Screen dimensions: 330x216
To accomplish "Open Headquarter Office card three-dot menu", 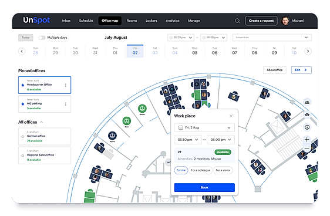I will pos(66,85).
